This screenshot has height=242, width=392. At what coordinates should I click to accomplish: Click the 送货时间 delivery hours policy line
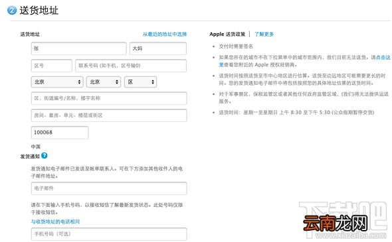pos(296,113)
